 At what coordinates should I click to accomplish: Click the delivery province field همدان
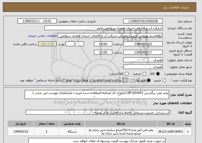(x=143, y=60)
